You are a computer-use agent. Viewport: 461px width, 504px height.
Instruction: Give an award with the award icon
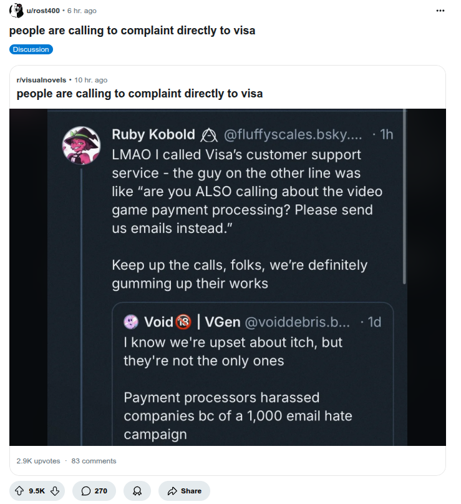tap(137, 491)
